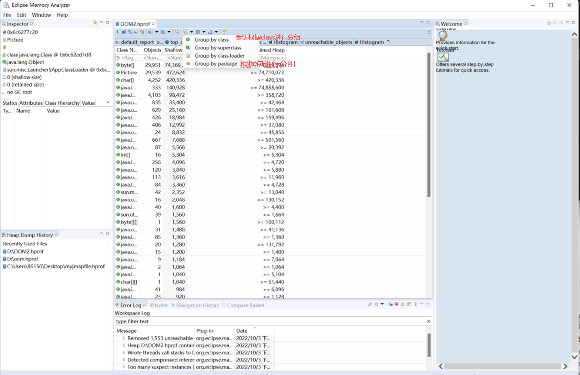Expand the query browser dropdown arrow
Viewport: 580px width, 375px height.
[169, 32]
